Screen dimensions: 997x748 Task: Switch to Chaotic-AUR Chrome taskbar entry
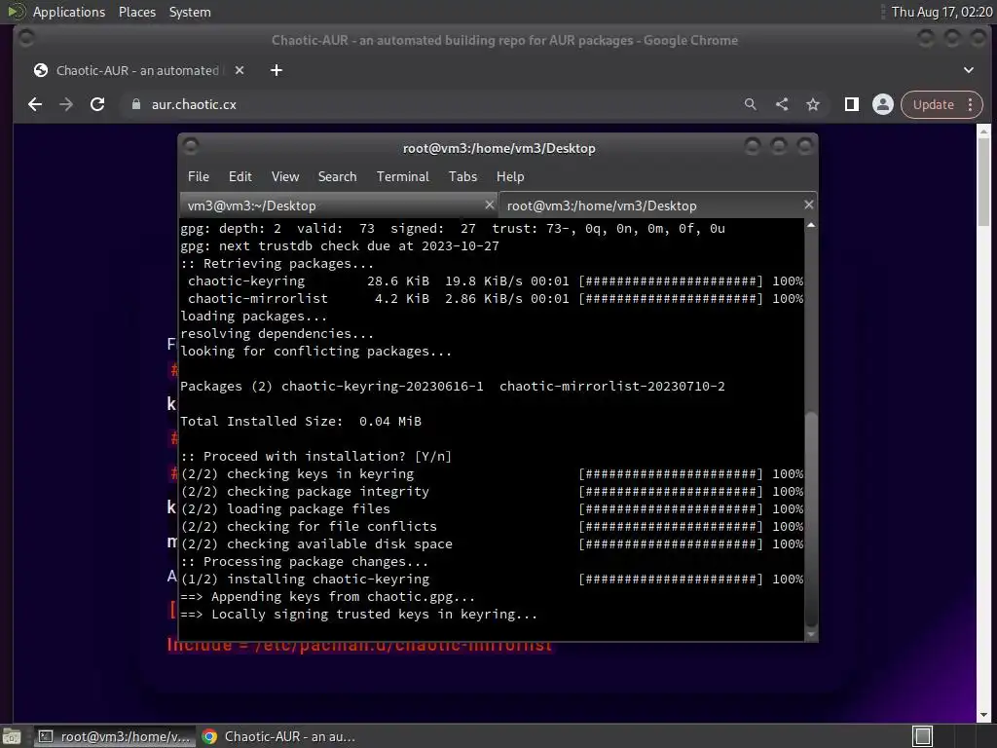point(279,736)
